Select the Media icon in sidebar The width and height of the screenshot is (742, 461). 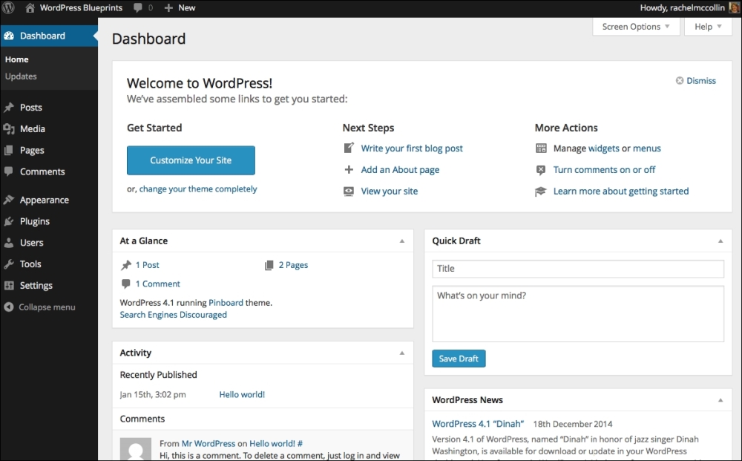9,128
